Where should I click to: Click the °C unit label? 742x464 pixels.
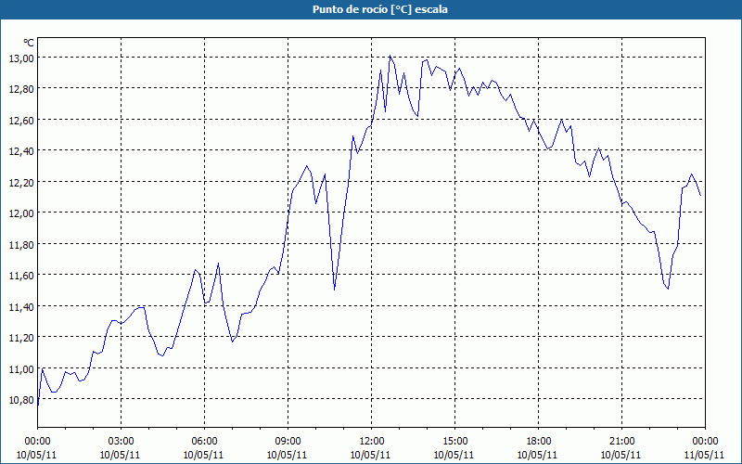(x=29, y=43)
